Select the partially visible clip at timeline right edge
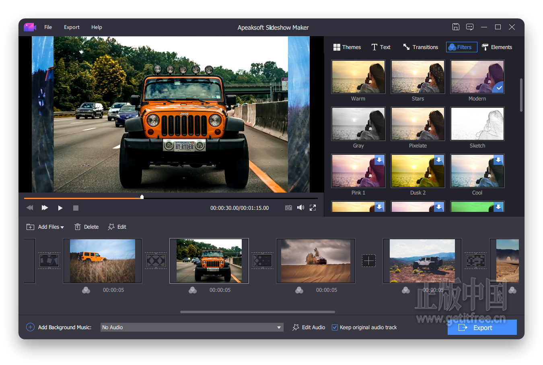The image size is (543, 365). pyautogui.click(x=505, y=261)
